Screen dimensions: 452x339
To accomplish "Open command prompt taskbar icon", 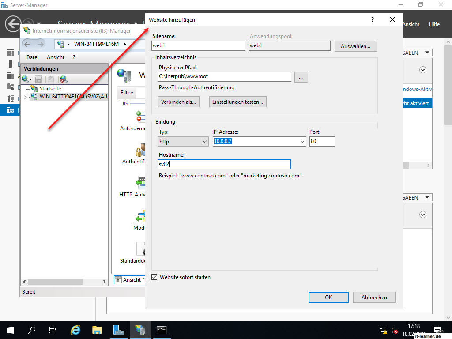I will (x=162, y=330).
